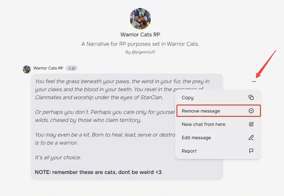Click the minus-circle icon for Remove message
This screenshot has width=284, height=196.
click(x=251, y=111)
